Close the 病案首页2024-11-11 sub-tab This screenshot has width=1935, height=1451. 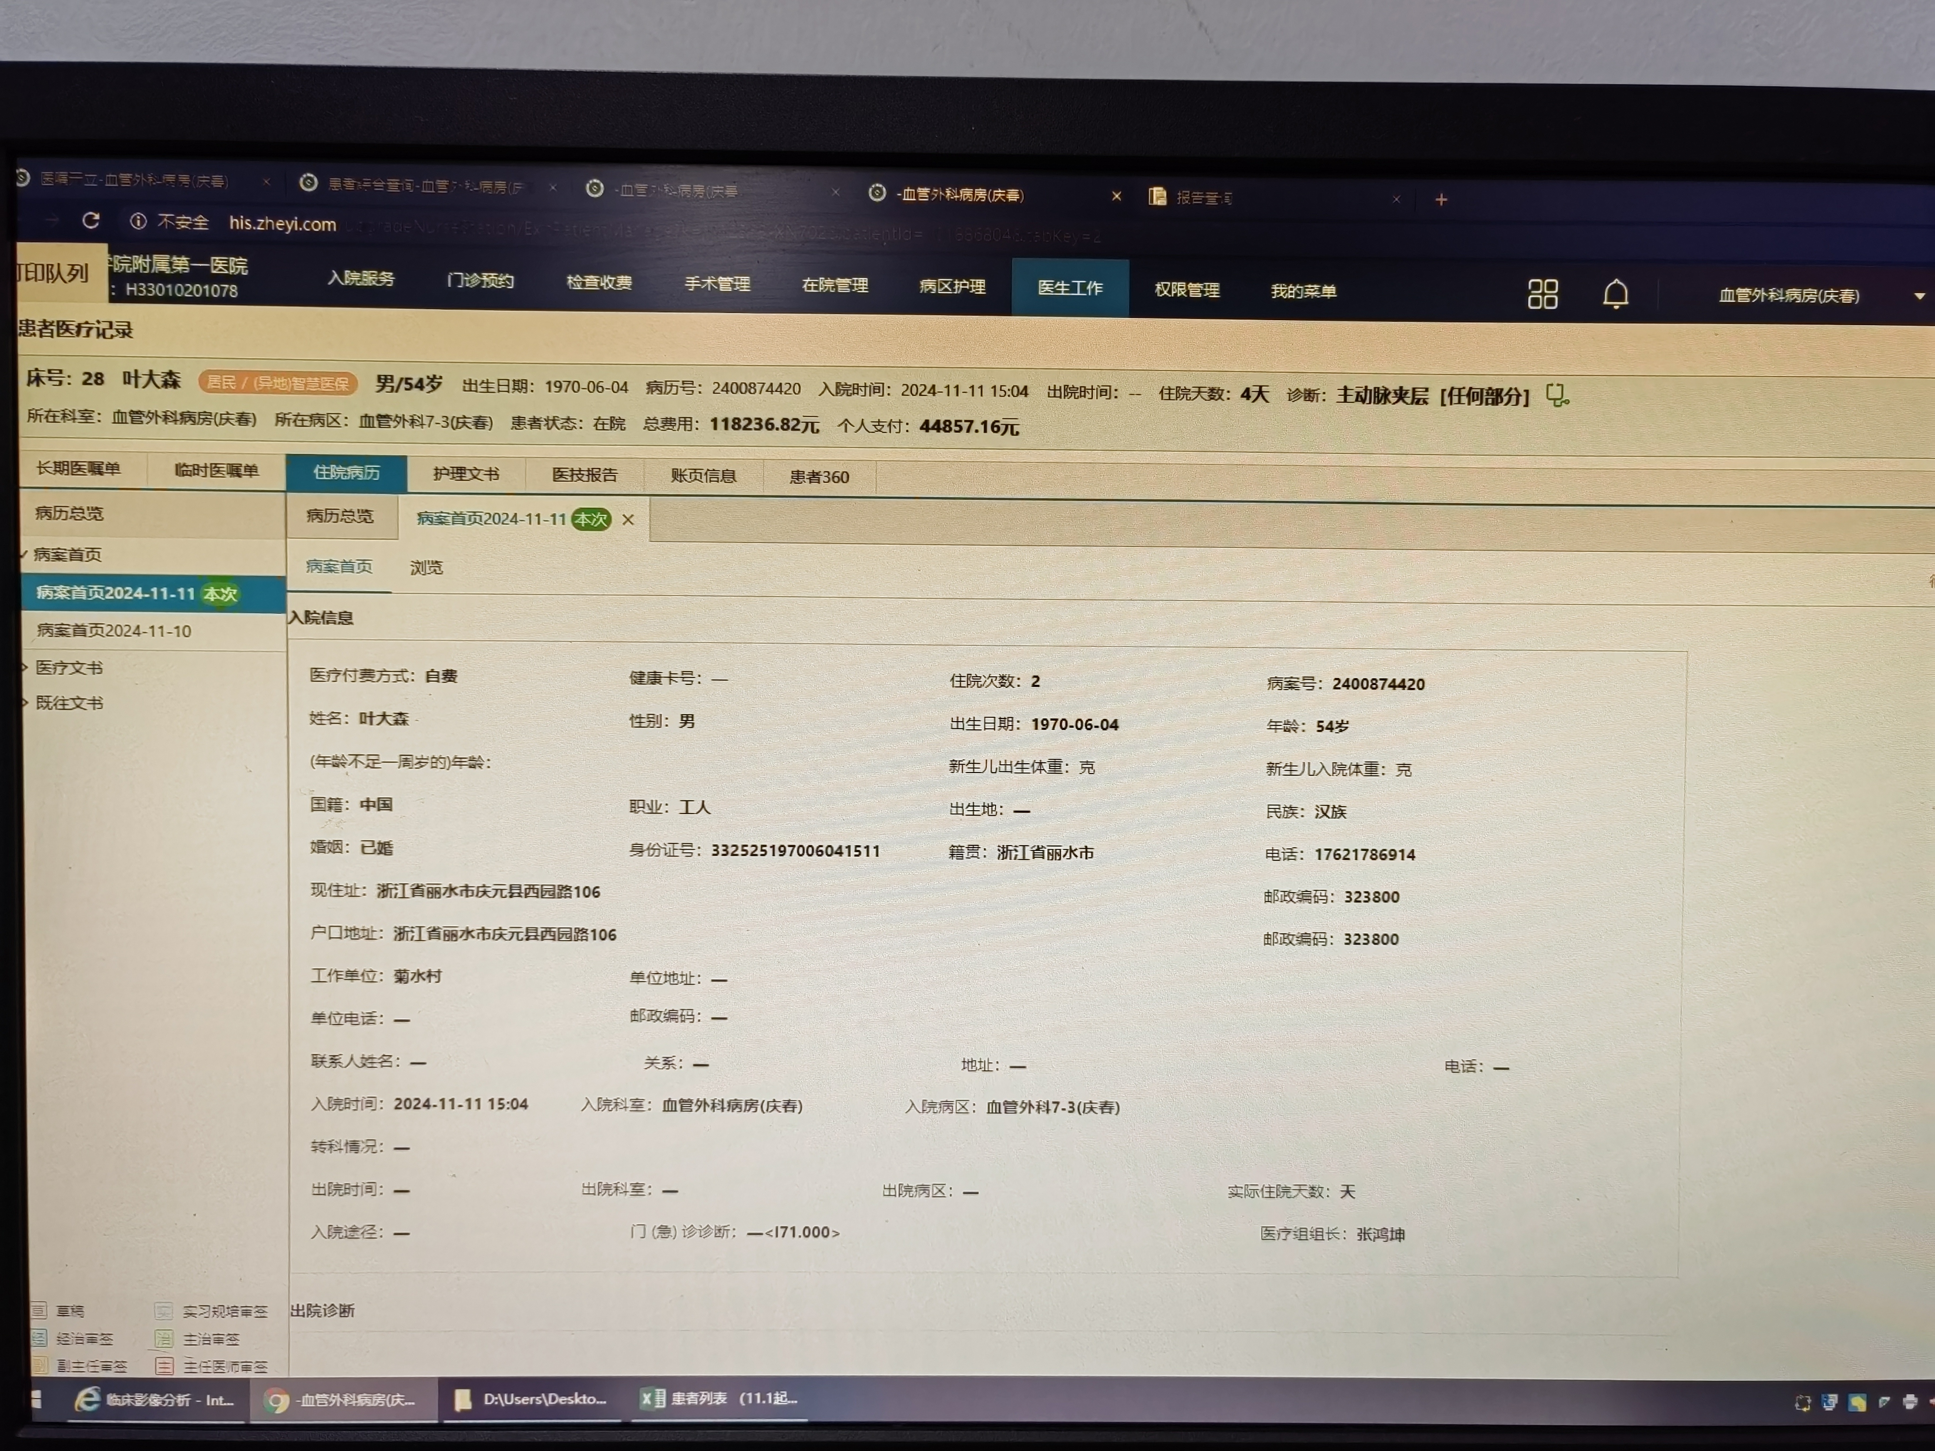coord(628,520)
